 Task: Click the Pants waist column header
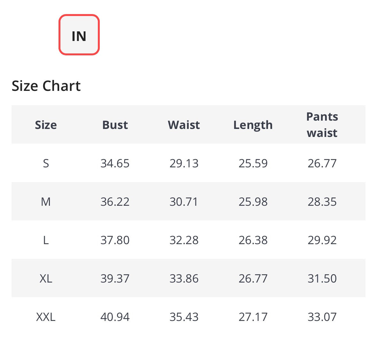322,125
